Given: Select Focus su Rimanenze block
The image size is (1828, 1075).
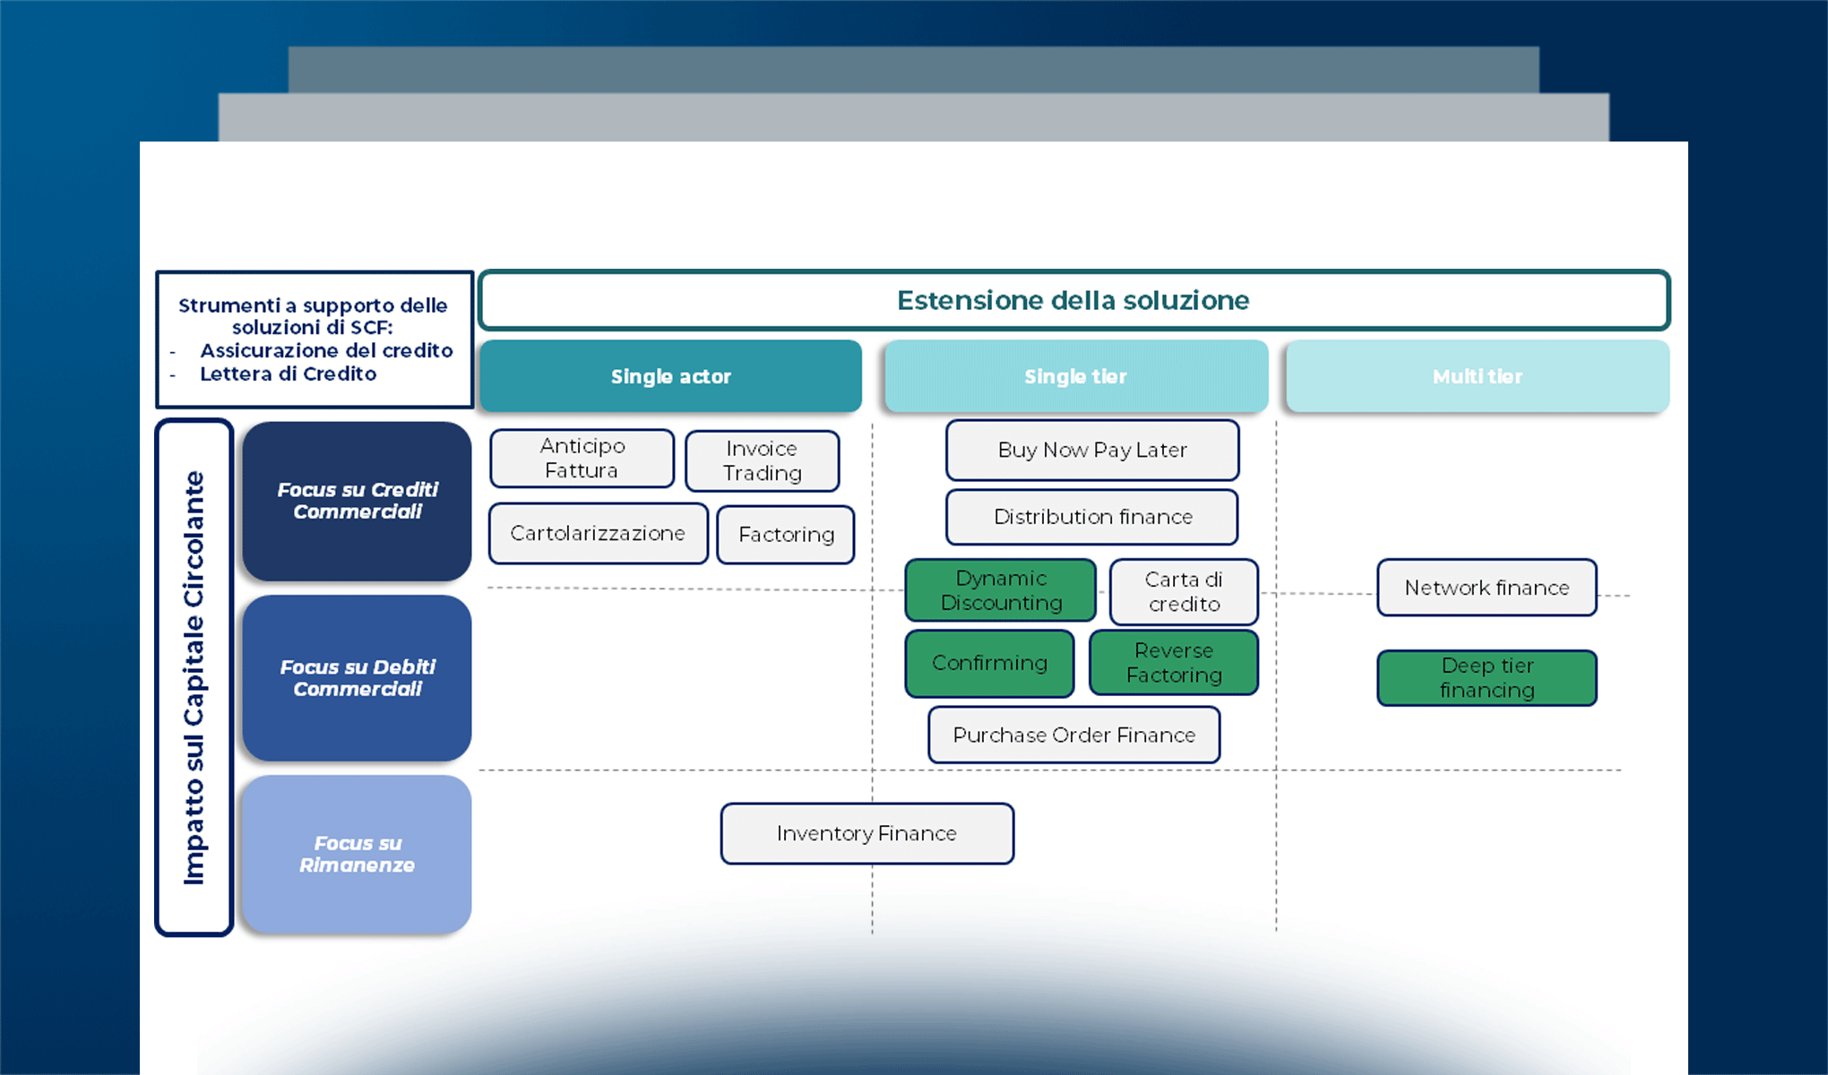Looking at the screenshot, I should click(x=357, y=855).
